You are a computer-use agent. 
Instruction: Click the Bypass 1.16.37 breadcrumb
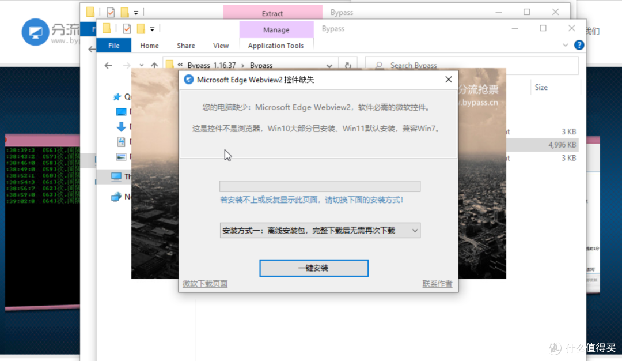point(211,66)
